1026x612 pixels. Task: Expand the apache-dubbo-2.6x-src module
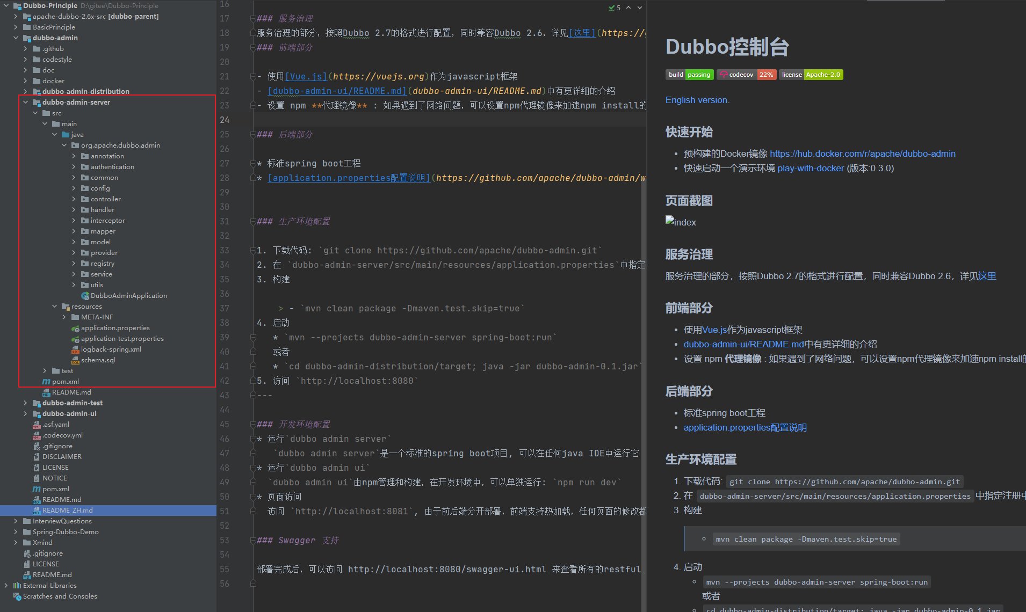point(16,17)
